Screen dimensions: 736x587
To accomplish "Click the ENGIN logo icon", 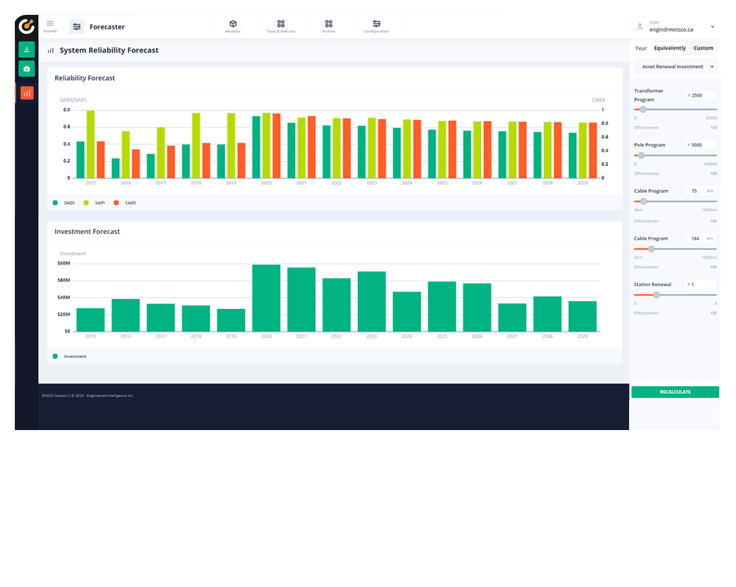I will click(27, 26).
